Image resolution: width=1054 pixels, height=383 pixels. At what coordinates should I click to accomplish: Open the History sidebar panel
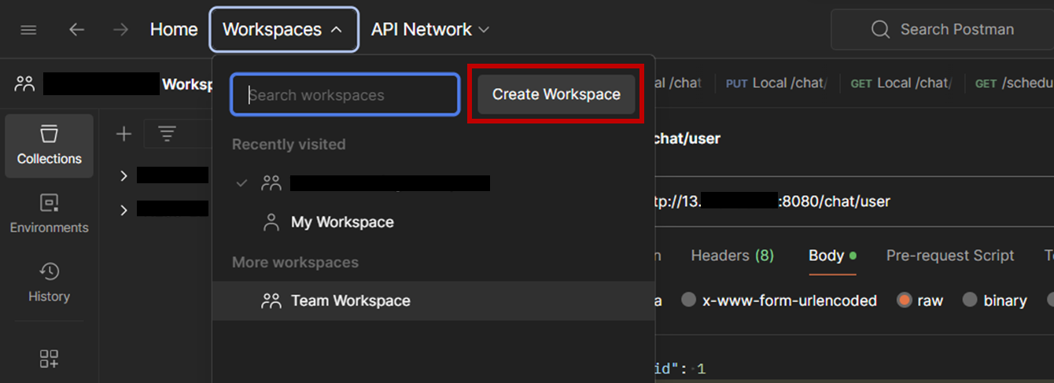point(49,283)
